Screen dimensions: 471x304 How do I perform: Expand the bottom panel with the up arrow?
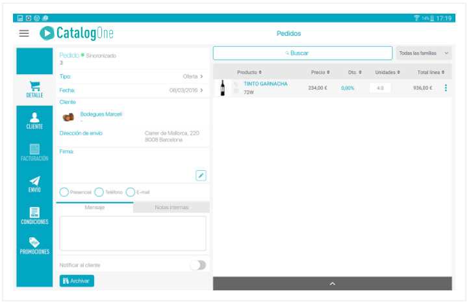[332, 284]
